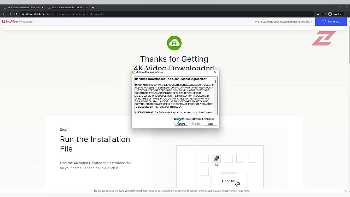
Task: Click the Install button in setup
Action: [x=196, y=124]
